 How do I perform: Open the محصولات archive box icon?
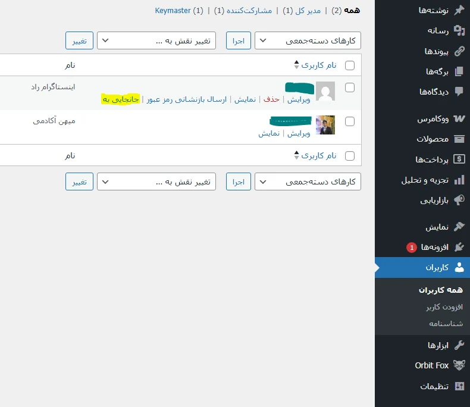(459, 139)
